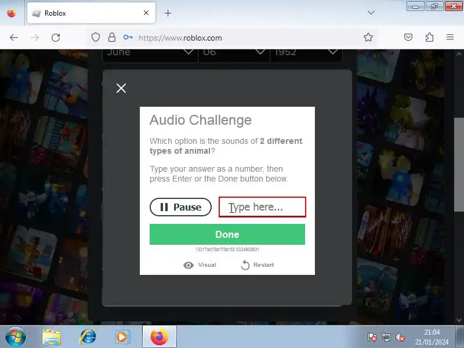This screenshot has width=464, height=348.
Task: Open the tracking protection shield icon
Action: point(95,38)
